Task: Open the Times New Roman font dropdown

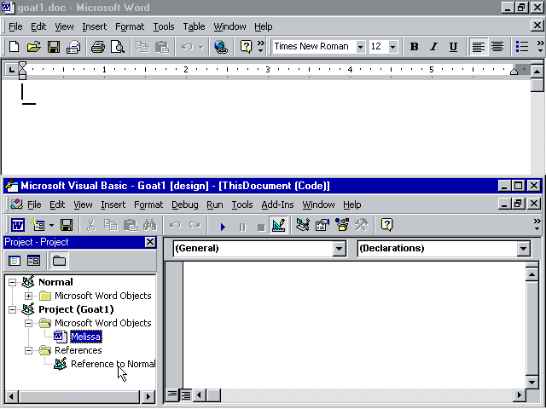Action: click(361, 47)
